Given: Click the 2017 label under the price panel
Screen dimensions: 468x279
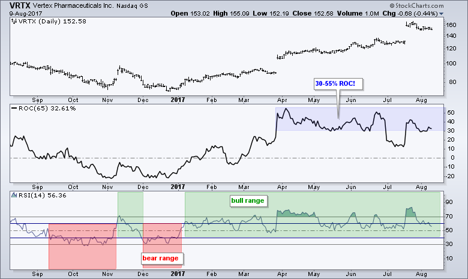Looking at the screenshot, I should (x=178, y=100).
